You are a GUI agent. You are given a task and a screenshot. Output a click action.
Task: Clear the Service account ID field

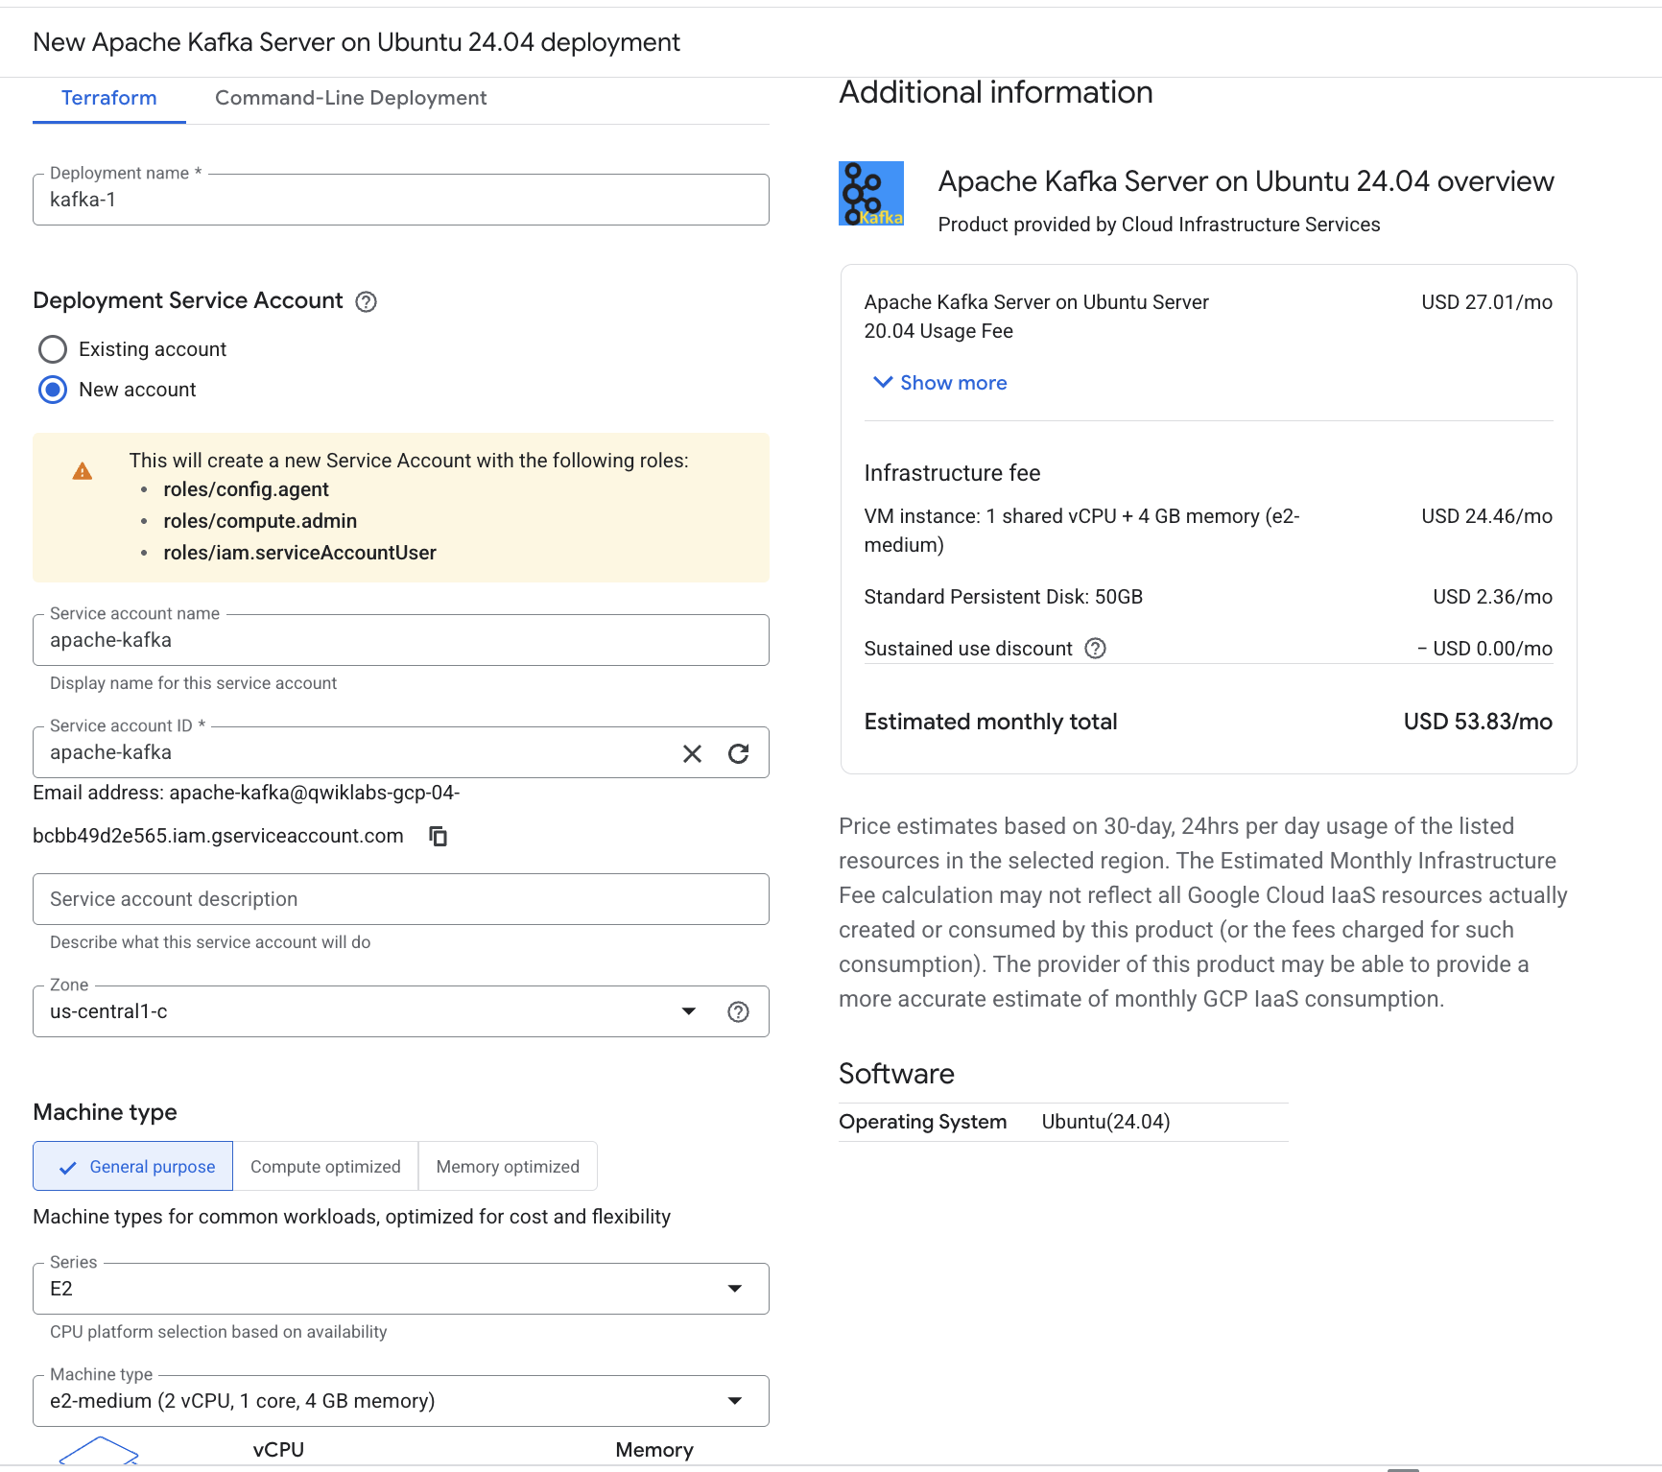pos(692,754)
